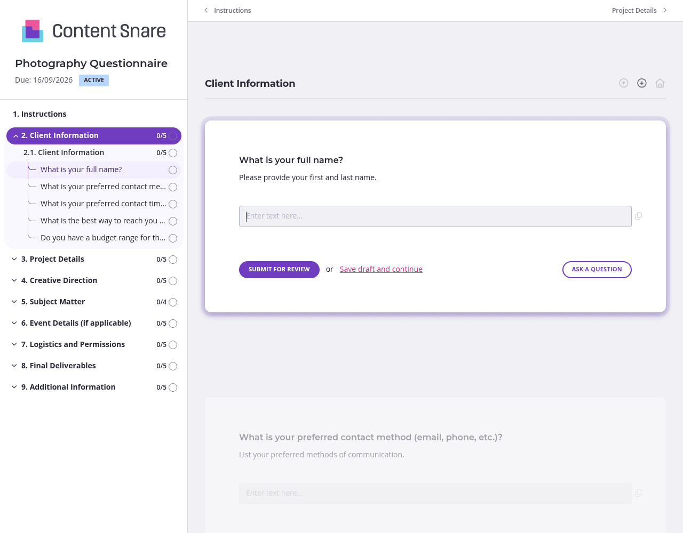Click the down arrow section navigation icon
The height and width of the screenshot is (533, 683).
642,83
